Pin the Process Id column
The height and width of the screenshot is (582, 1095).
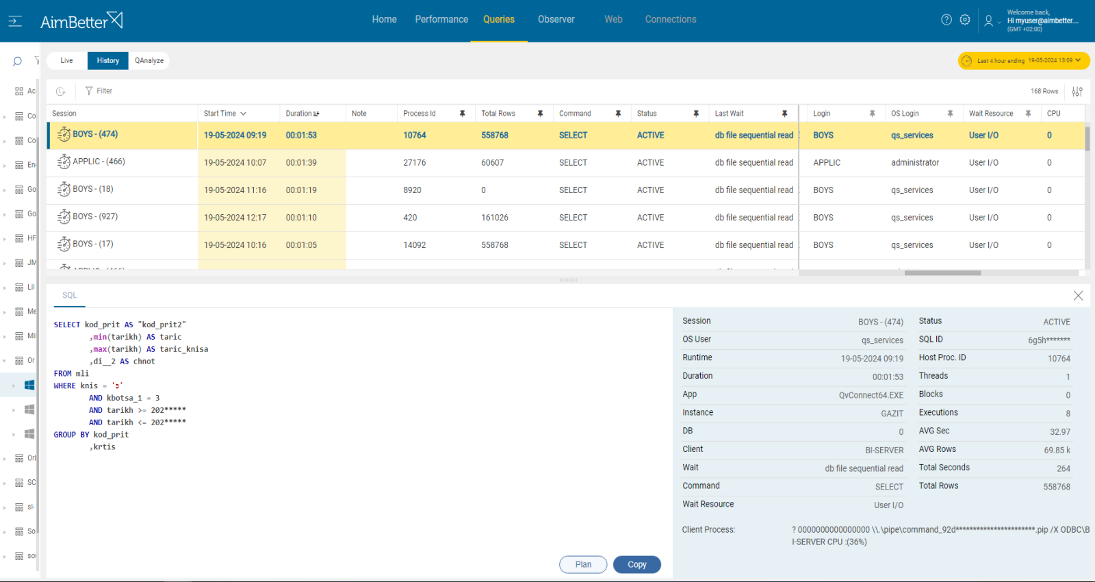(463, 114)
